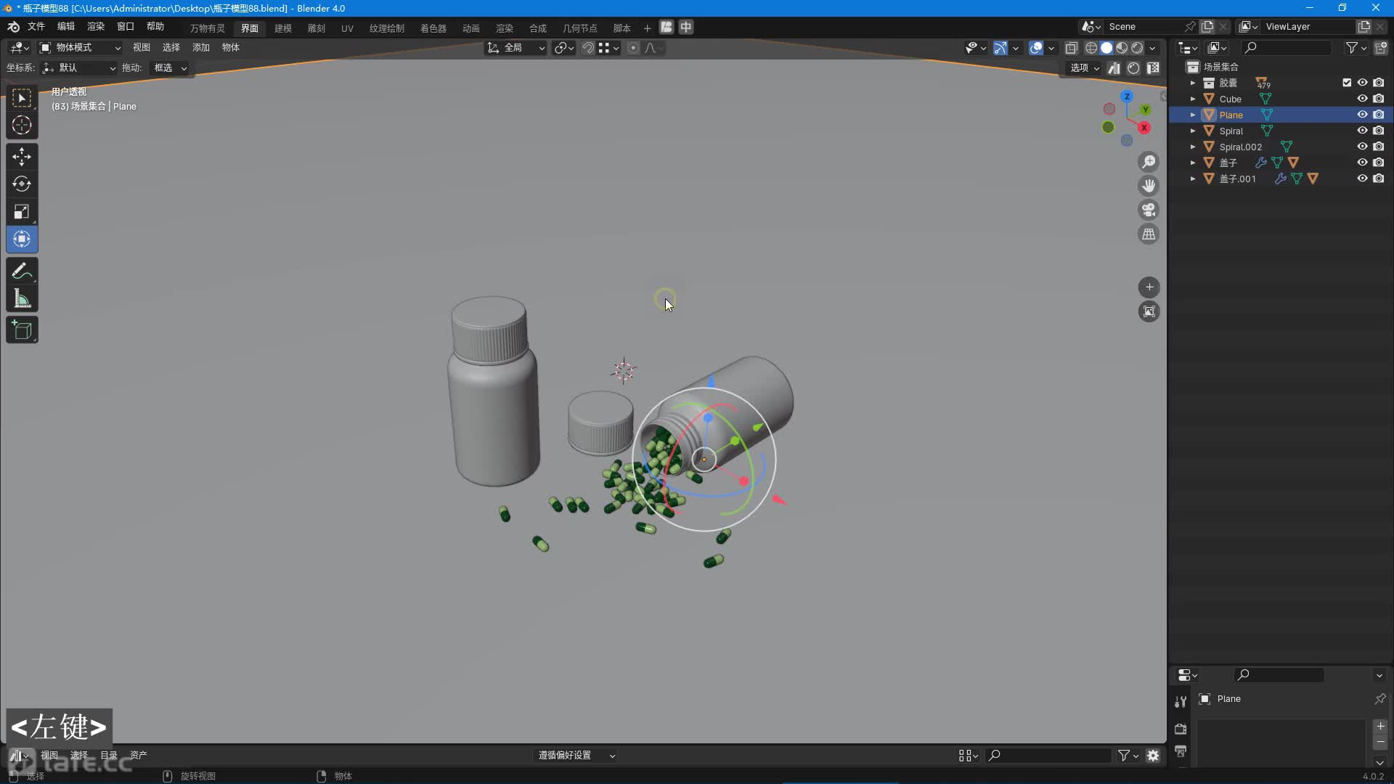Image resolution: width=1394 pixels, height=784 pixels.
Task: Toggle viewport gizmos display
Action: (1000, 48)
